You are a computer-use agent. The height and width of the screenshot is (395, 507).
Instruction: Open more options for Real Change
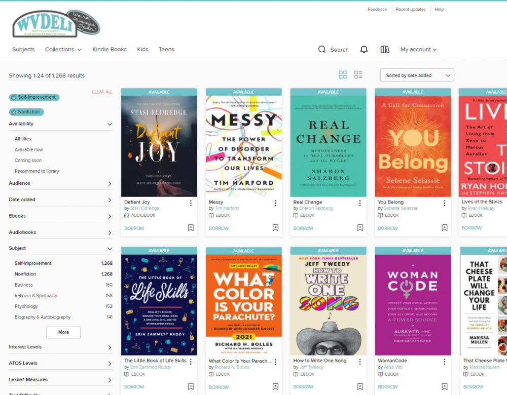pos(360,203)
